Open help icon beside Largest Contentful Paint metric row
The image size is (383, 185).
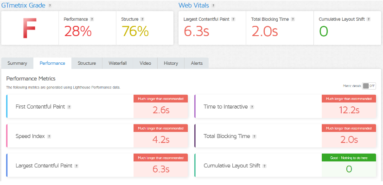(77, 166)
